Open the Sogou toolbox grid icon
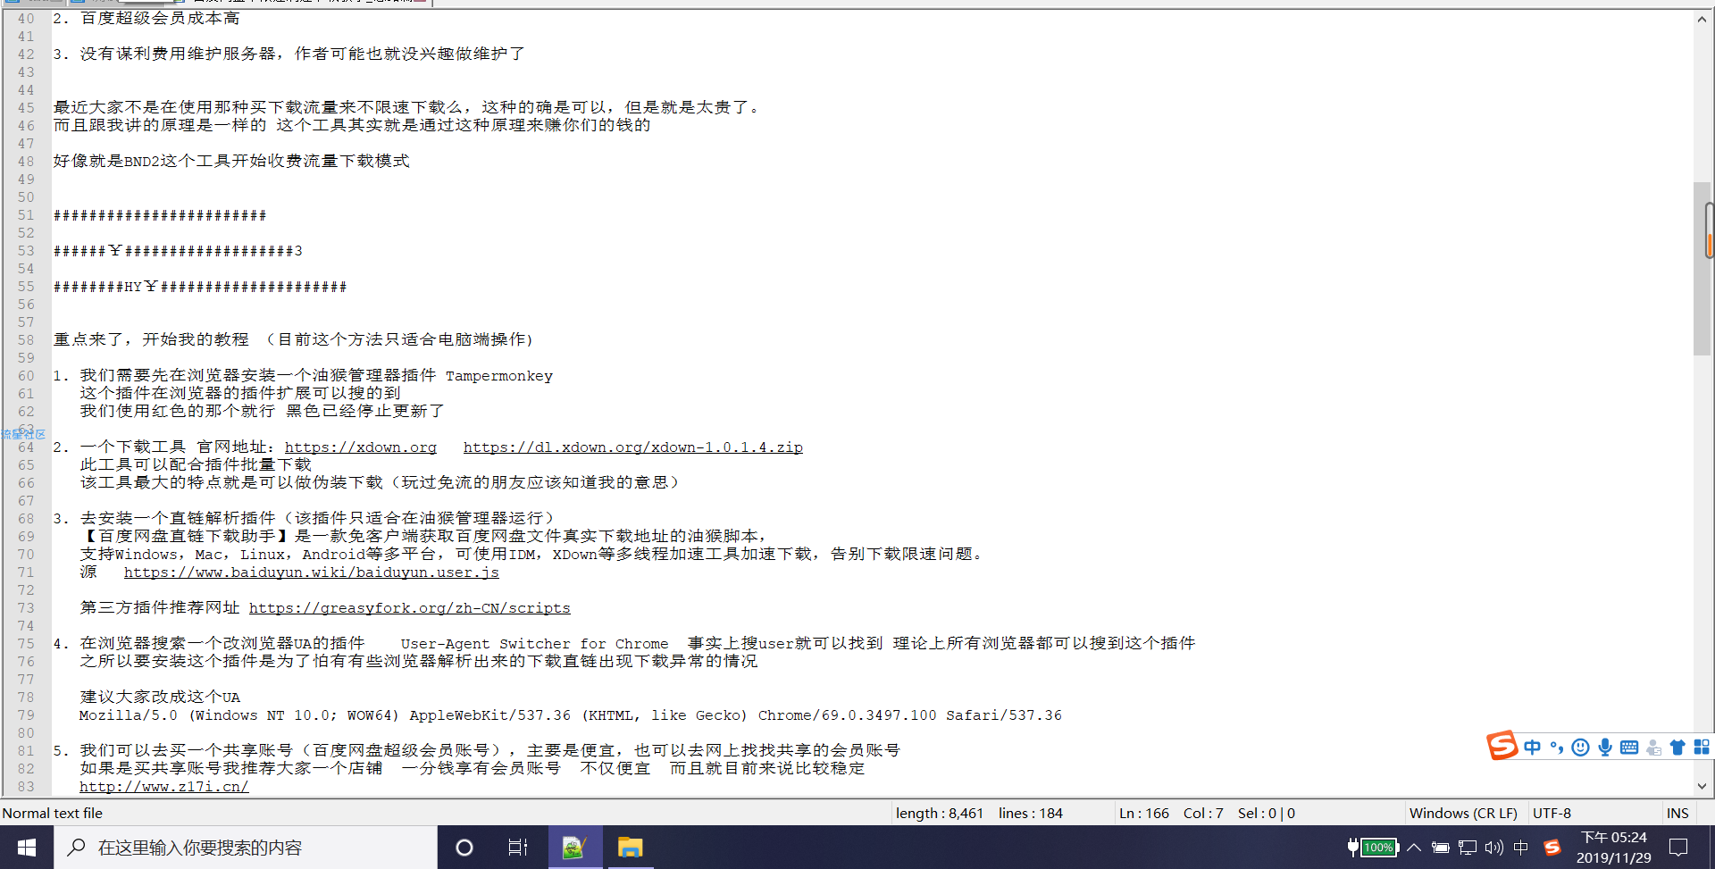The image size is (1715, 869). (1702, 748)
